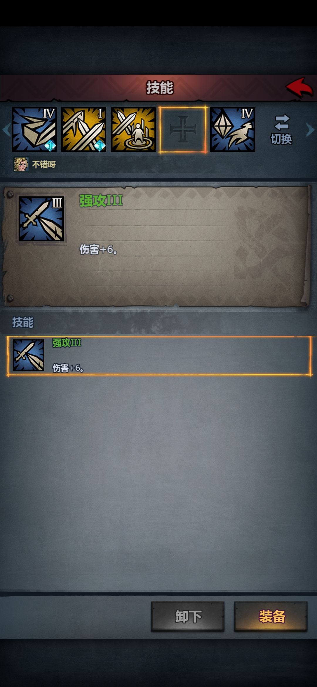
Task: Select the blue crystal and bird level IV skill
Action: coord(232,129)
